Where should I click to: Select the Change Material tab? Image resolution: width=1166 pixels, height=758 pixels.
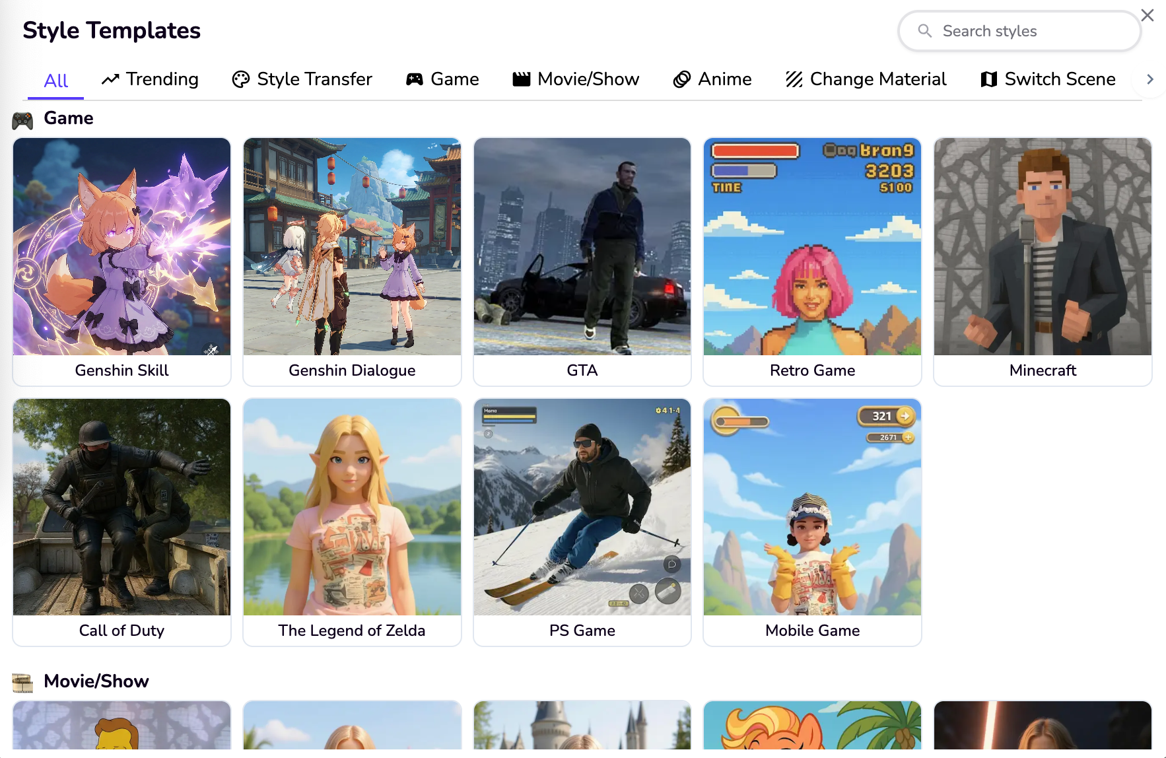coord(866,79)
